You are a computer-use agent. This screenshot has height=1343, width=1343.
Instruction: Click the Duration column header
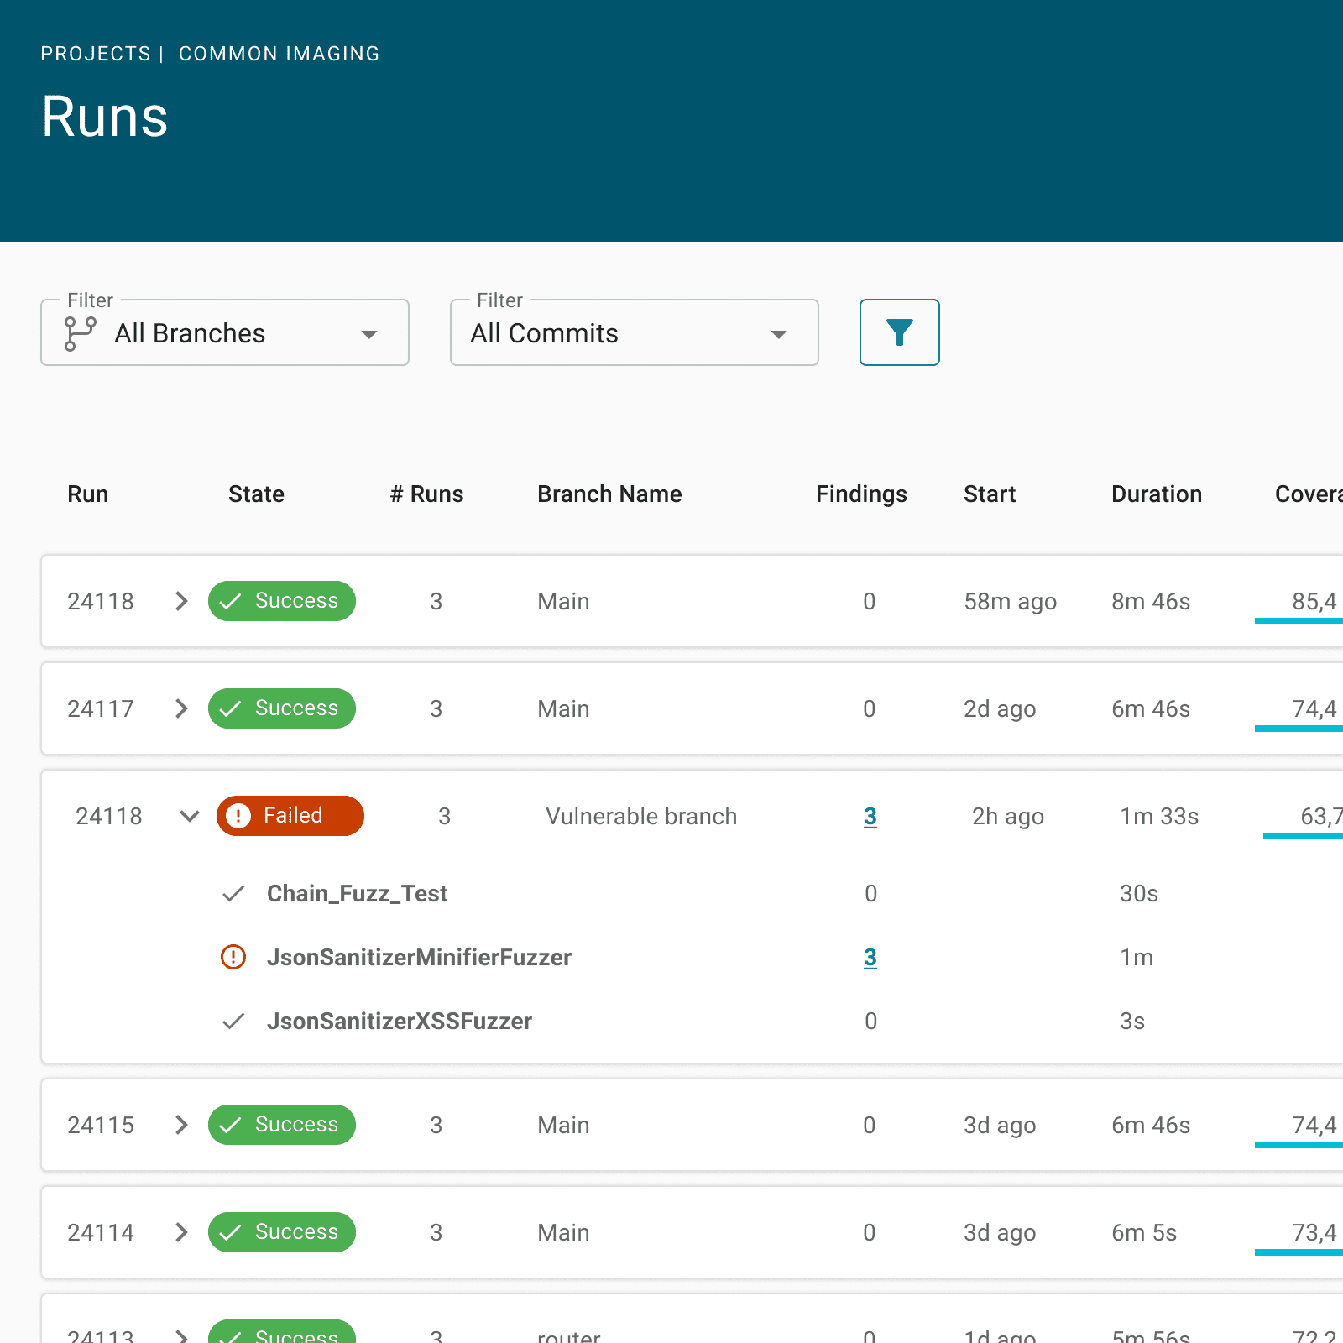coord(1157,494)
